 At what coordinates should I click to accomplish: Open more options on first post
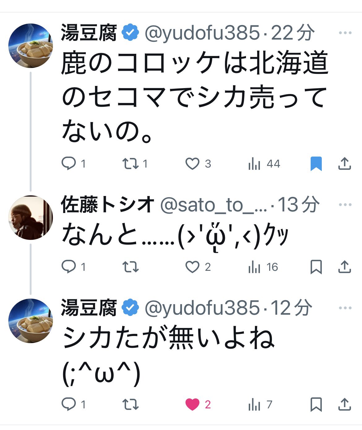pos(345,33)
